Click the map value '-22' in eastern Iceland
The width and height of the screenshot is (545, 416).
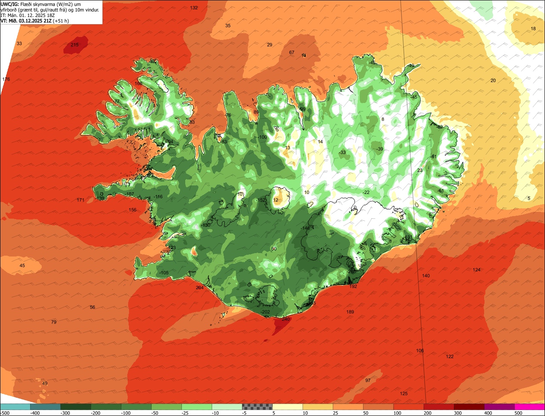[366, 192]
